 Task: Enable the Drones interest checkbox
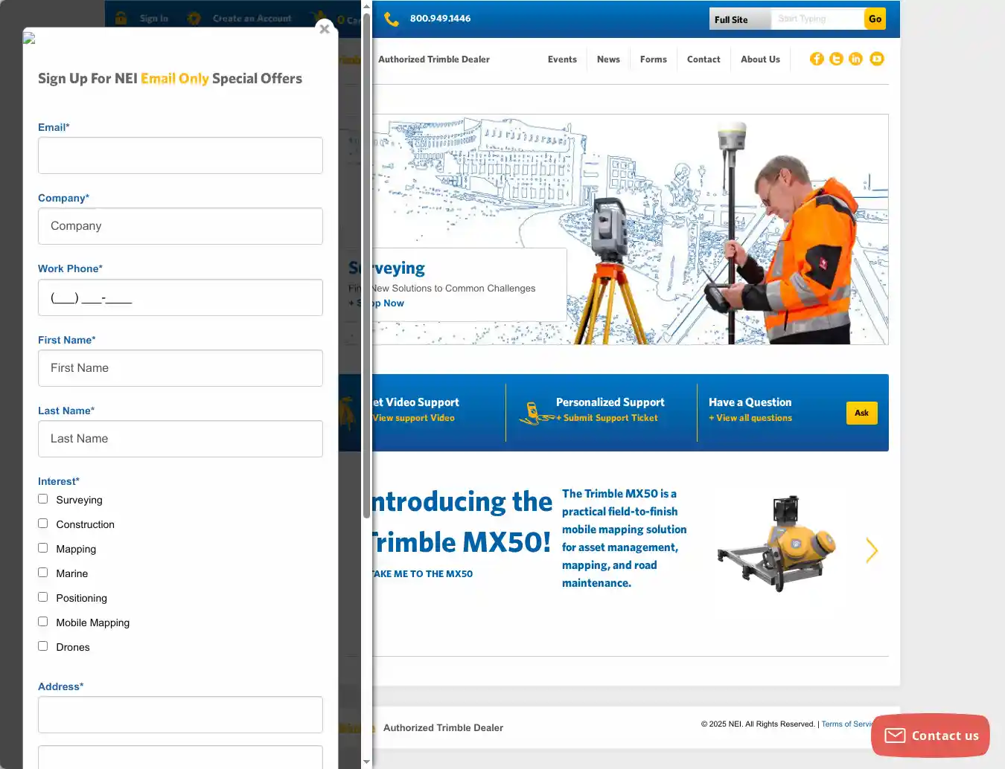43,646
